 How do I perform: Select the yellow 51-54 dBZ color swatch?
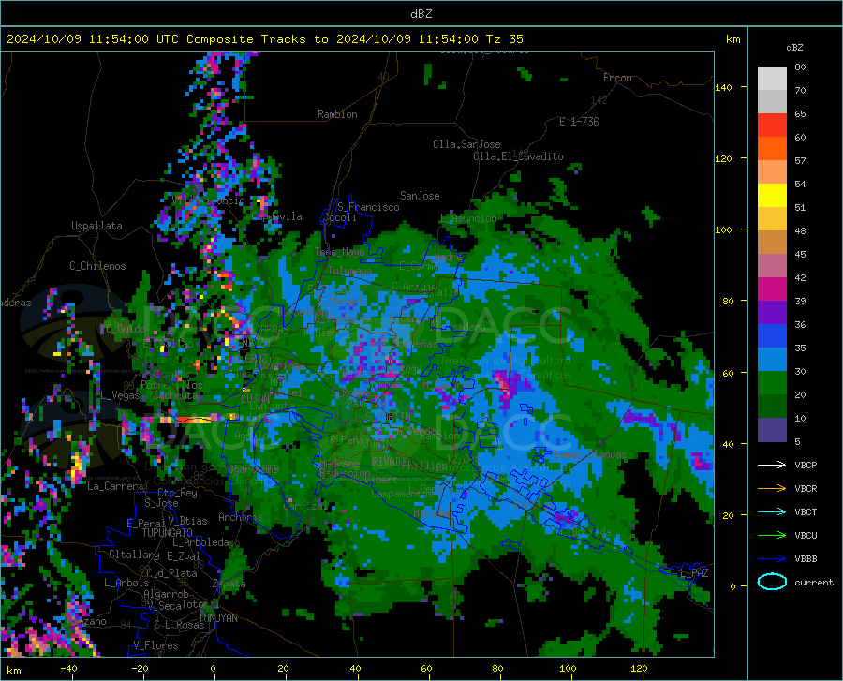[x=772, y=196]
